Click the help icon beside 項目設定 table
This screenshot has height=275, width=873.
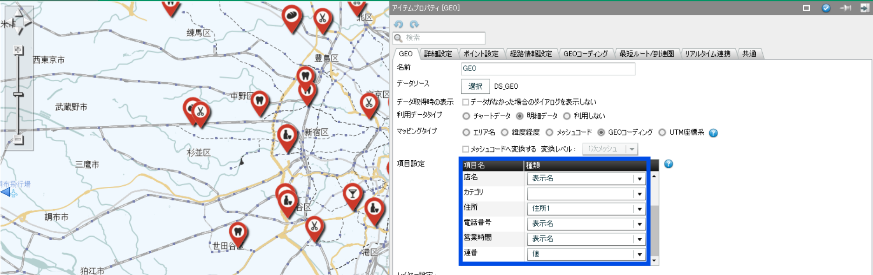click(x=668, y=164)
